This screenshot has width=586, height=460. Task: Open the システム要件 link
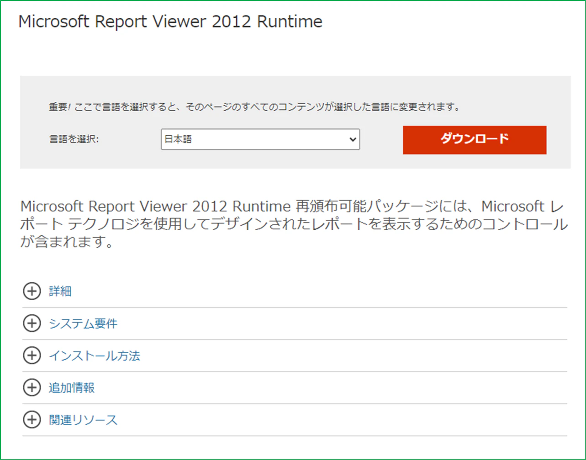pos(83,323)
